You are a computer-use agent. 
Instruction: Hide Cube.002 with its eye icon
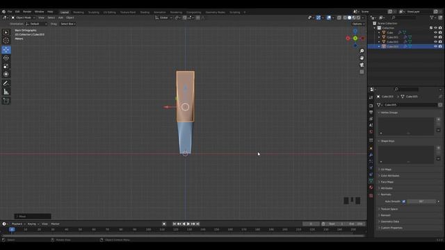pyautogui.click(x=435, y=42)
